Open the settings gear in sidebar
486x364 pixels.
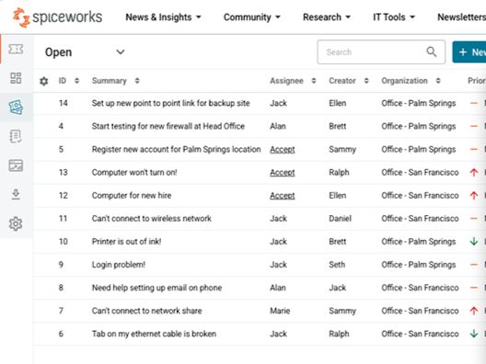pos(16,223)
